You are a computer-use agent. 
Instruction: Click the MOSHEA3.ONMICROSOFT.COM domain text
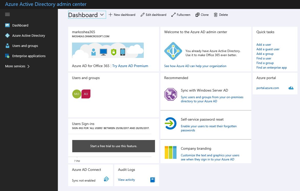click(91, 36)
